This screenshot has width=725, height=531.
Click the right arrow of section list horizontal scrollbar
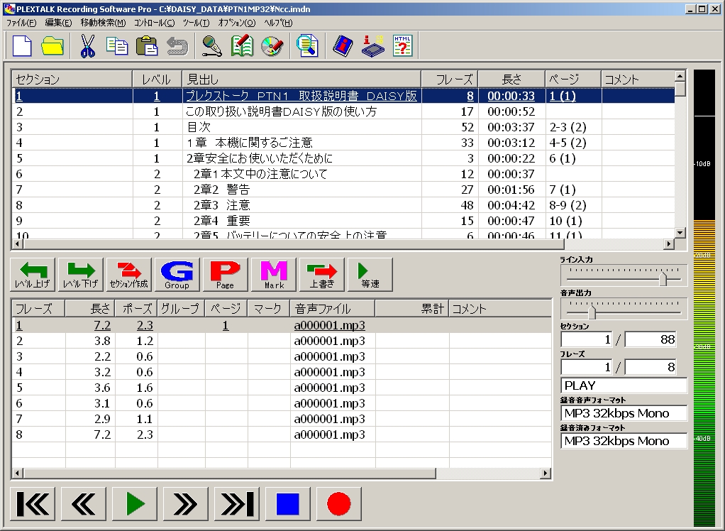click(x=669, y=243)
